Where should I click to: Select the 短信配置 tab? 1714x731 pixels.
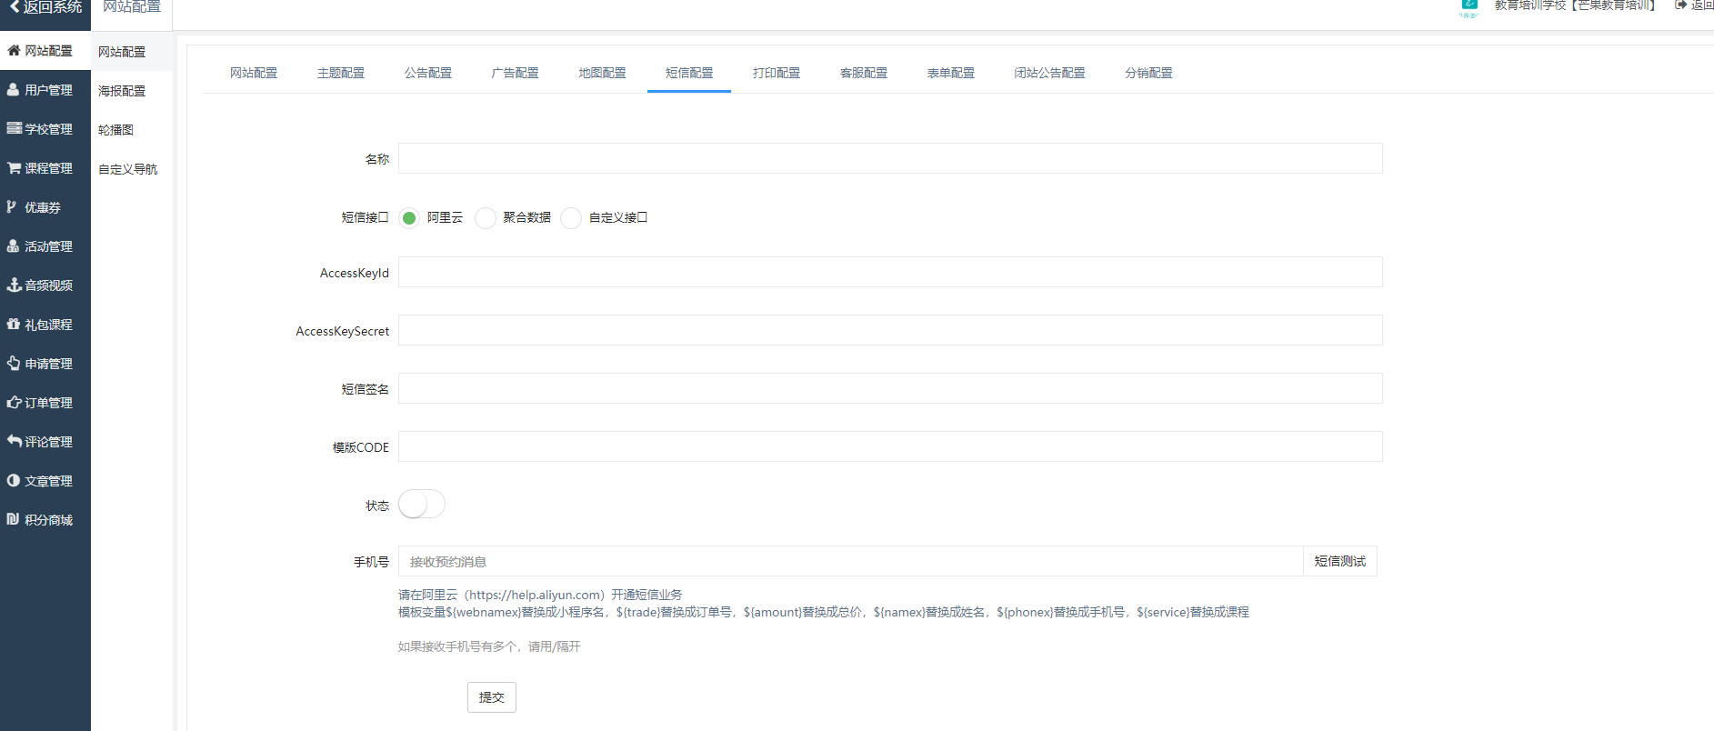[689, 73]
